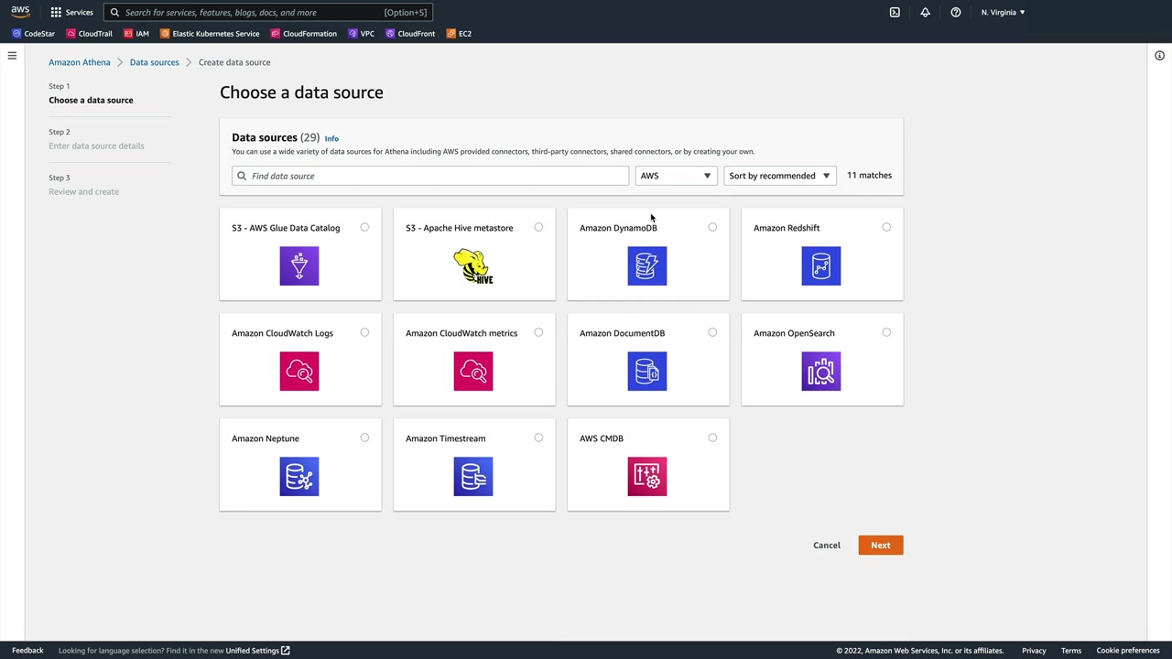Click Step 2 Enter data source details
Image resolution: width=1172 pixels, height=659 pixels.
coord(96,146)
